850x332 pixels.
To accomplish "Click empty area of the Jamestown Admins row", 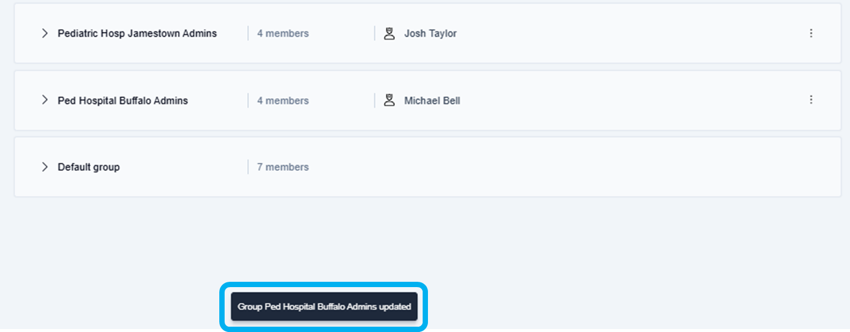I will pyautogui.click(x=621, y=34).
